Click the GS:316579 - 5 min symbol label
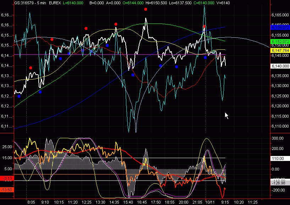 30,3
